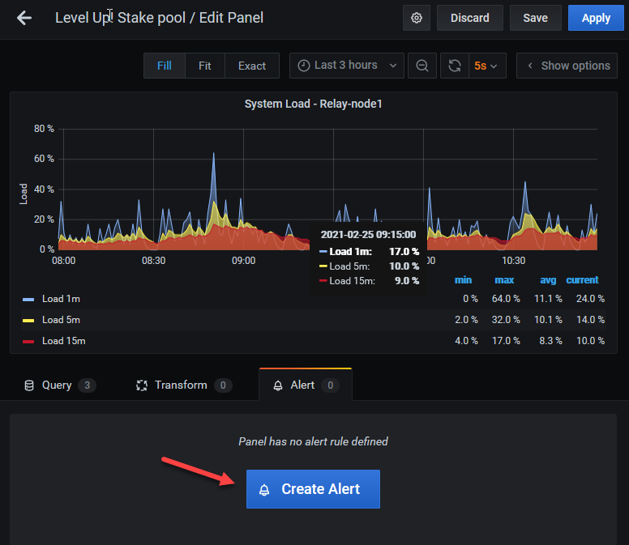The height and width of the screenshot is (545, 629).
Task: Expand the Show options side panel
Action: point(567,66)
